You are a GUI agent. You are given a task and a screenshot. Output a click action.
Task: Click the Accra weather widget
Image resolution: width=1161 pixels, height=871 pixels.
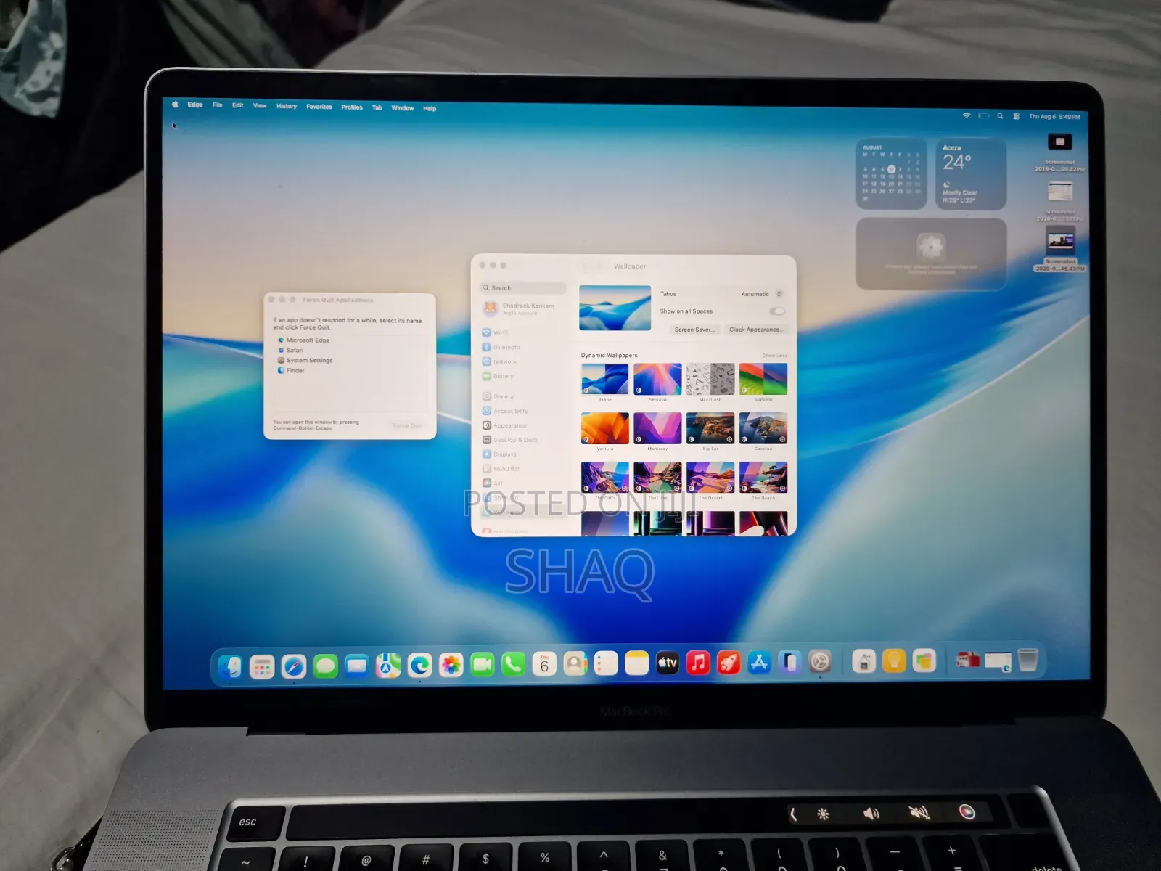click(x=971, y=174)
